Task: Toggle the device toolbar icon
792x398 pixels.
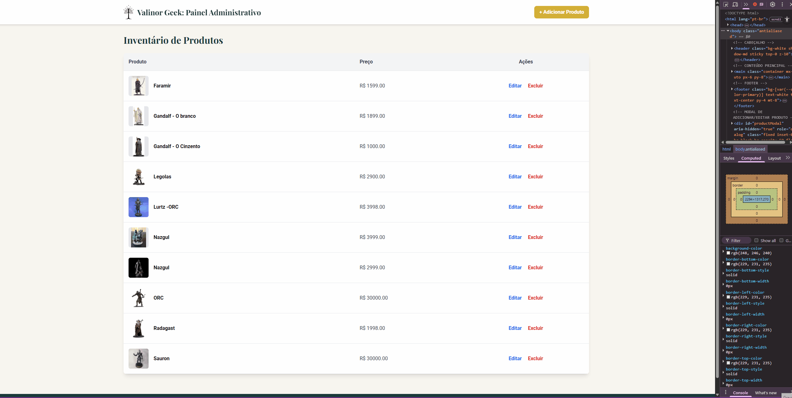Action: (735, 4)
